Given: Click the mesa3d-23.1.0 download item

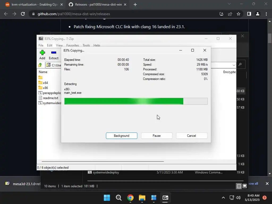Looking at the screenshot, I should (23, 184).
